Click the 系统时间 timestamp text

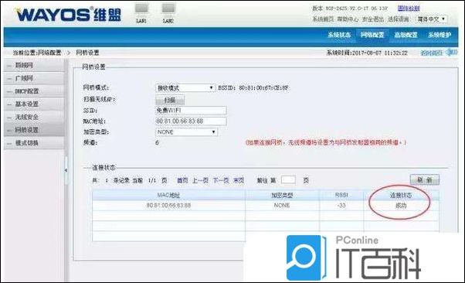tap(367, 53)
